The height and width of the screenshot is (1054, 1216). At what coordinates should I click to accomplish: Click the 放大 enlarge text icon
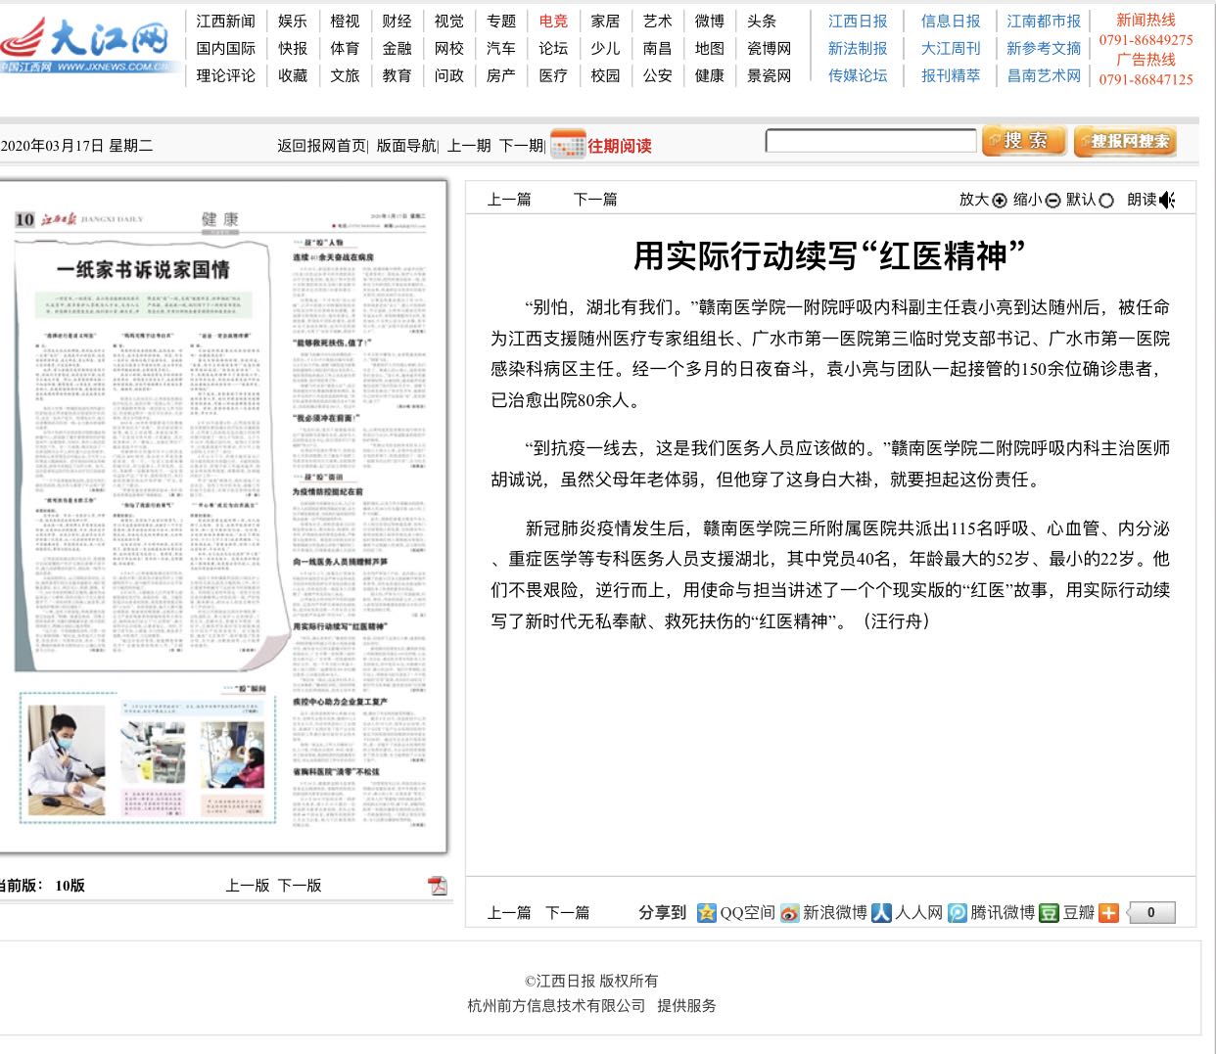pos(1000,201)
